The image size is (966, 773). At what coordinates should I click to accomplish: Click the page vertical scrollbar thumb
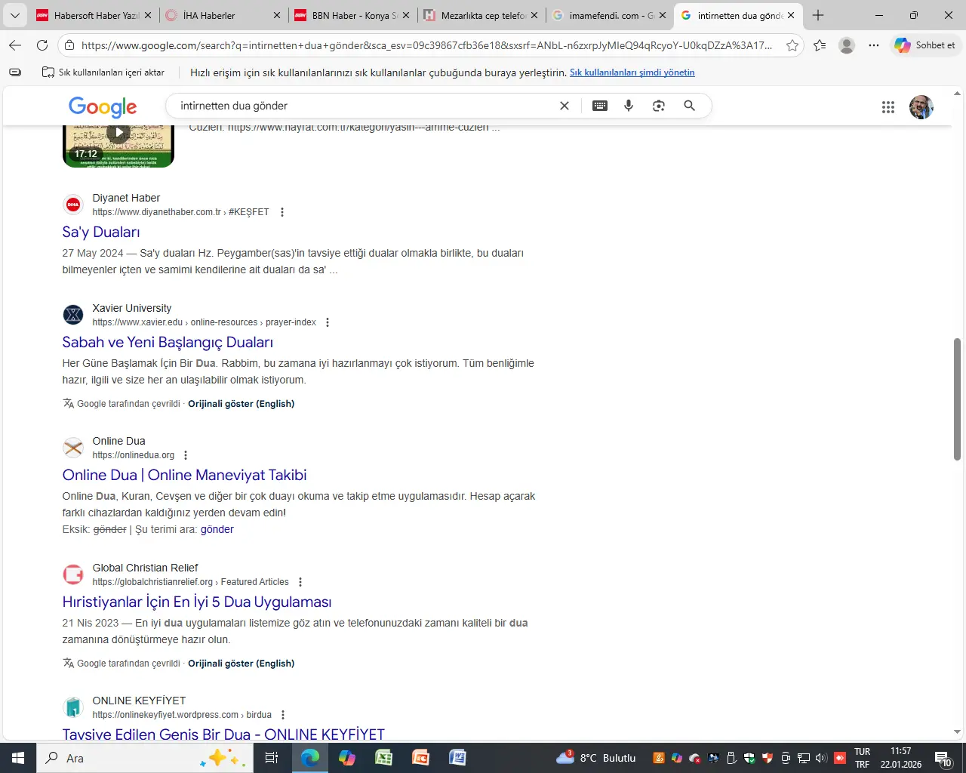[x=957, y=398]
